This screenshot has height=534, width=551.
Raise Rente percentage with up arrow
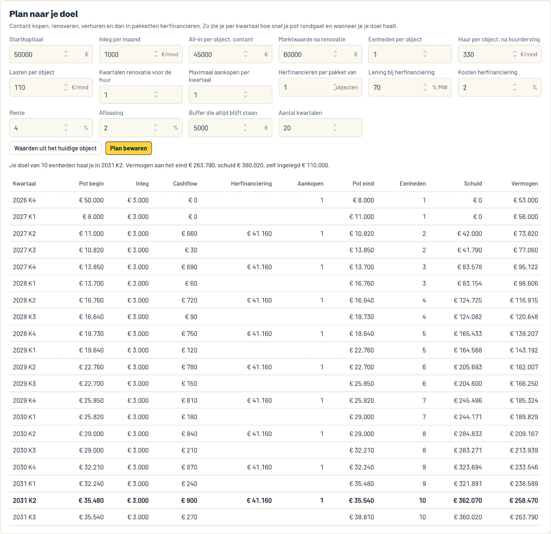click(66, 126)
